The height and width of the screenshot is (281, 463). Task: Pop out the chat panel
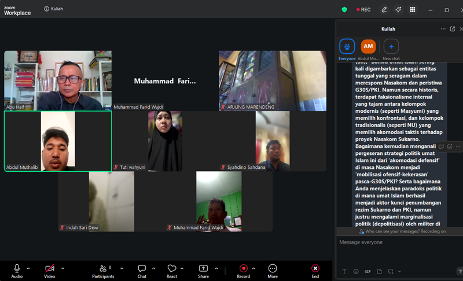[x=453, y=29]
